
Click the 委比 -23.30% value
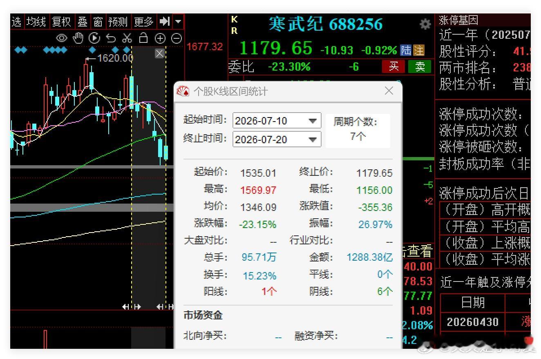click(289, 66)
